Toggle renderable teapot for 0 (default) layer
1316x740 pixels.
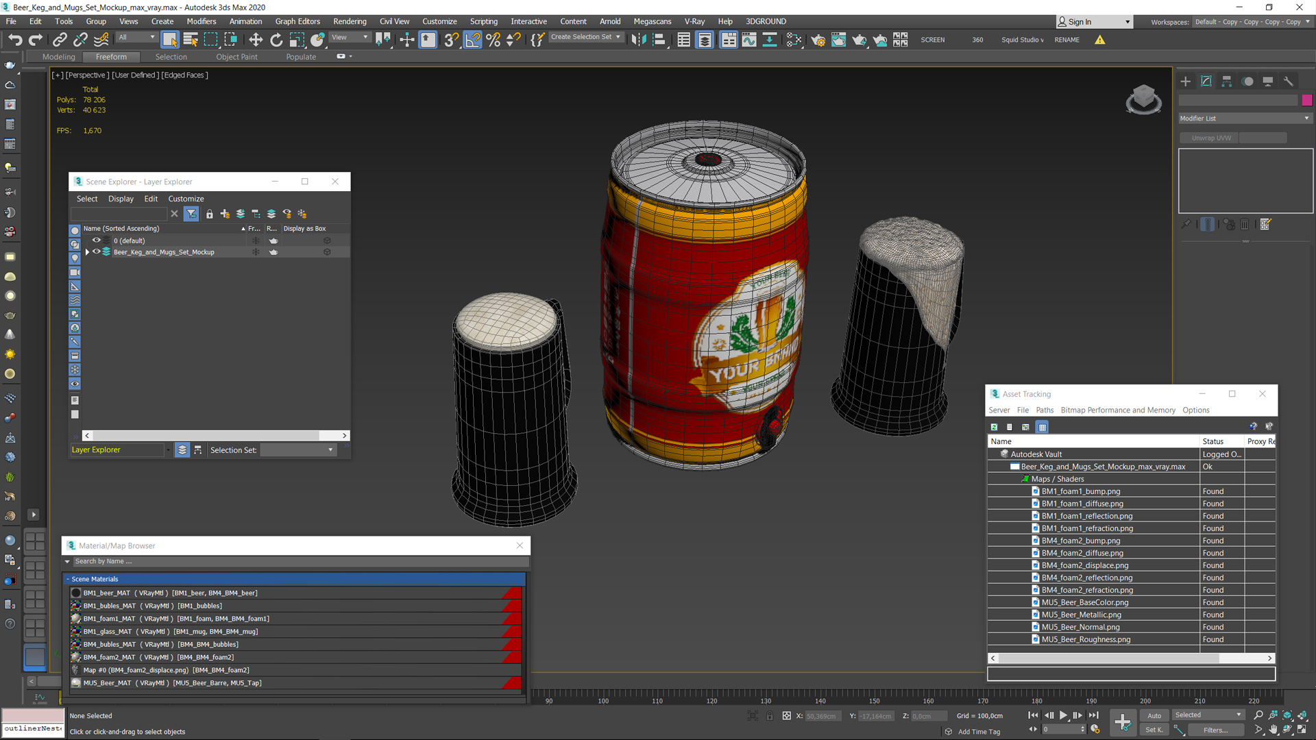click(273, 241)
